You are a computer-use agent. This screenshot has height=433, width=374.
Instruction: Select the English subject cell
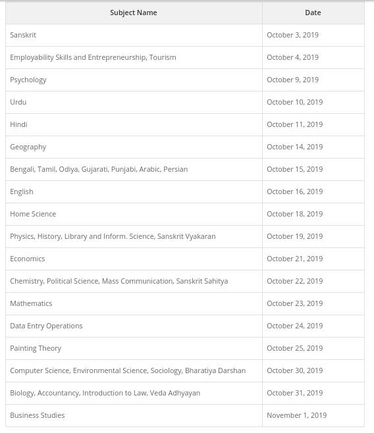pos(134,191)
